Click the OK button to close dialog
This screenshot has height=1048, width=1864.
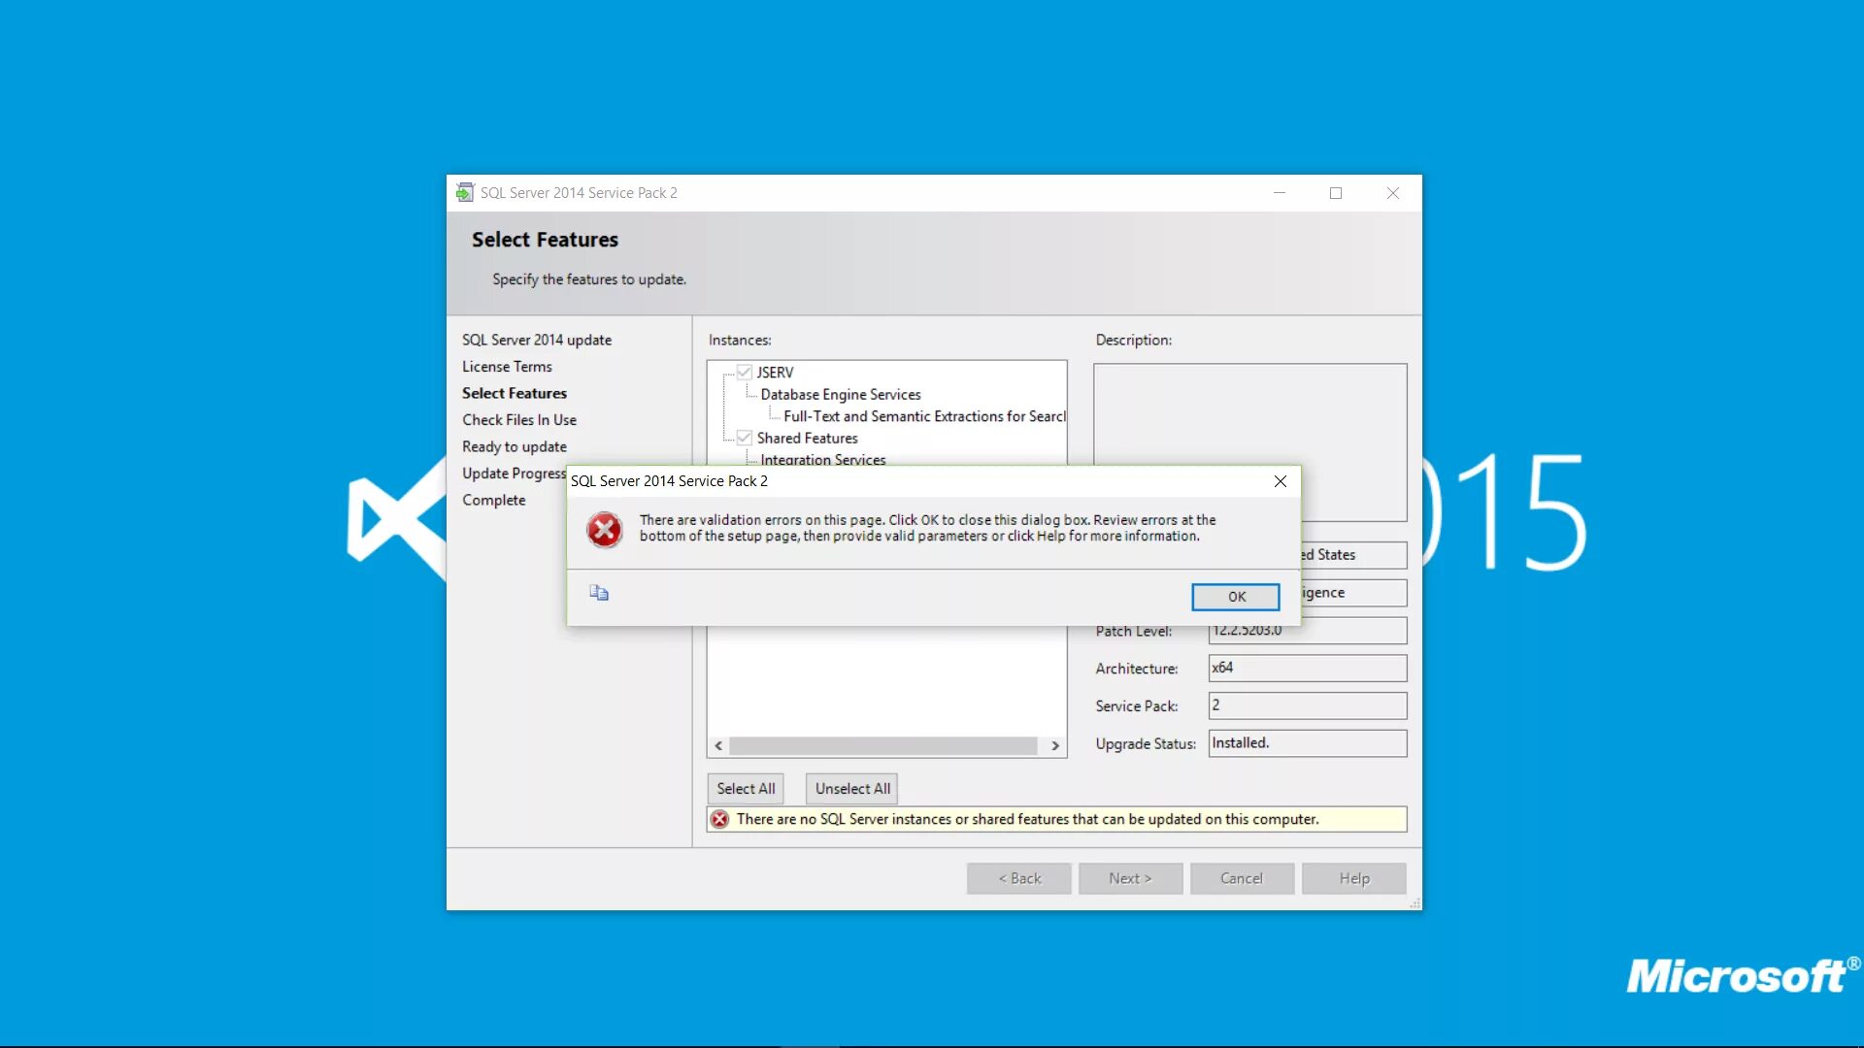(x=1234, y=597)
